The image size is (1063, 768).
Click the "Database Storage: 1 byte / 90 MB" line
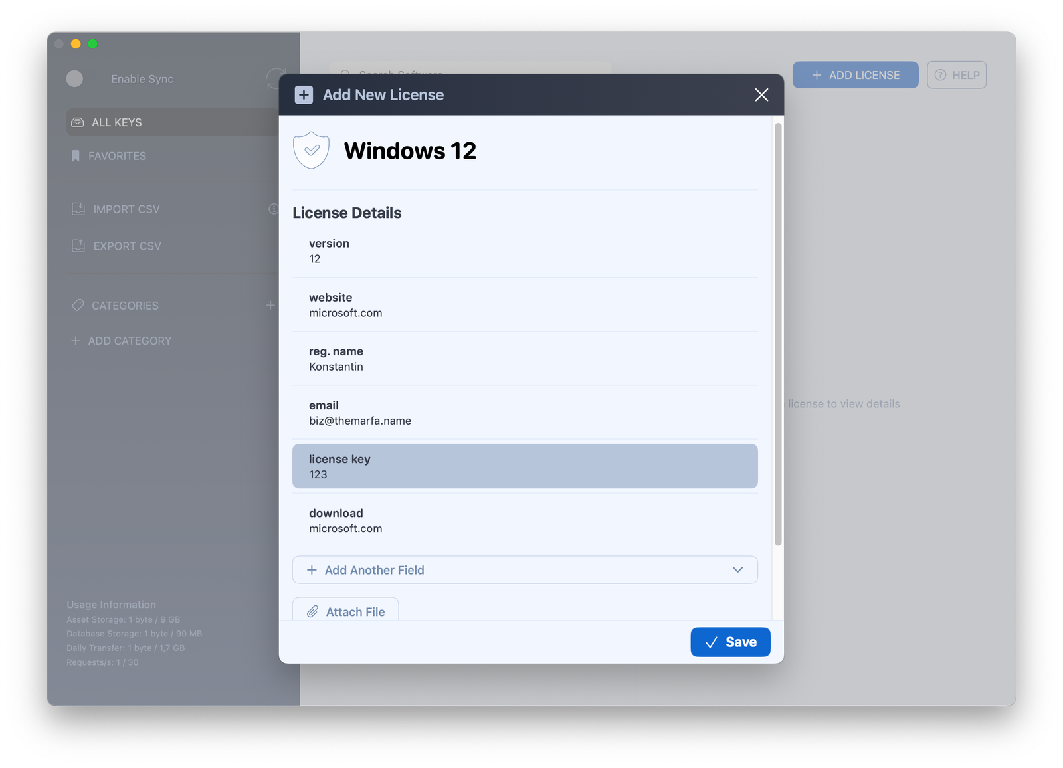[x=134, y=634]
